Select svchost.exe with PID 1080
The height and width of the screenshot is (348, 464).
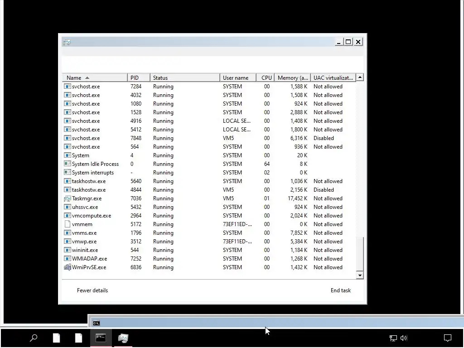(x=209, y=104)
